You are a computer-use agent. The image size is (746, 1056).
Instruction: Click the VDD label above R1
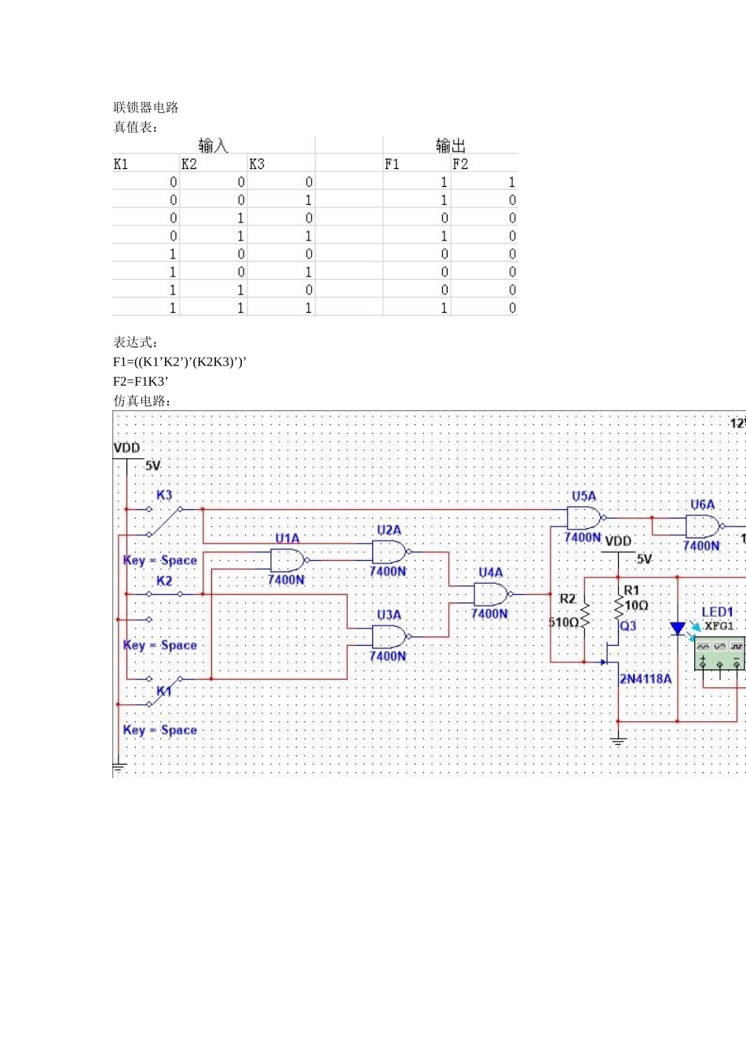[x=619, y=541]
